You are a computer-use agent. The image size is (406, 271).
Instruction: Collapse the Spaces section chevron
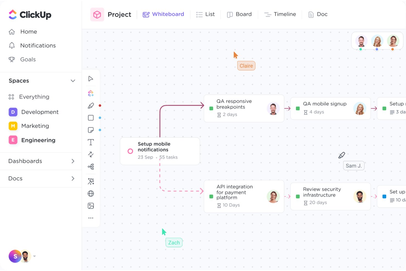click(x=73, y=81)
